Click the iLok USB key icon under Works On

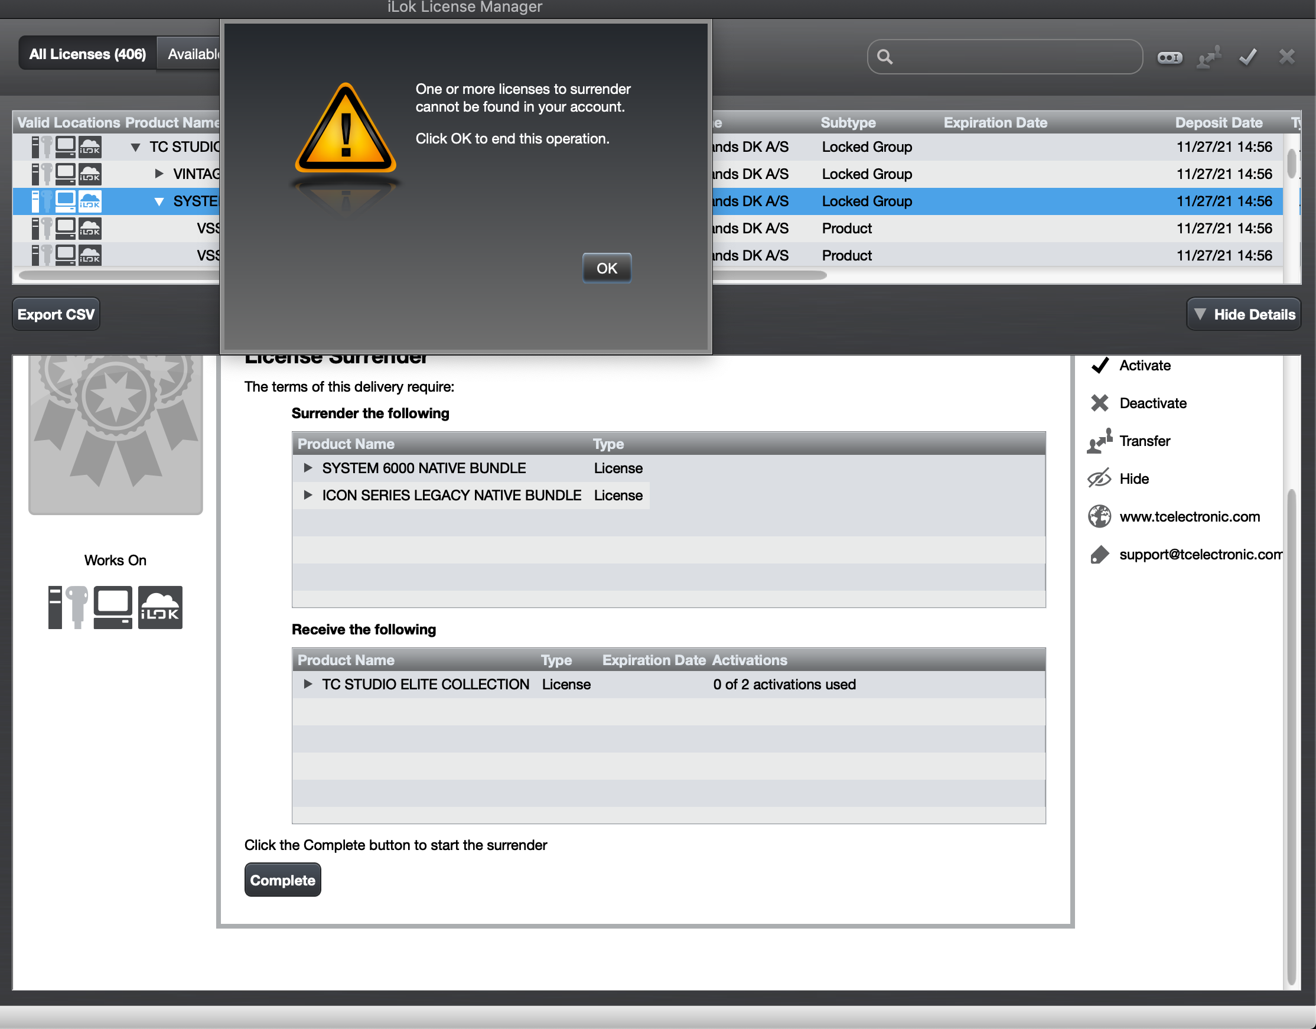[x=76, y=607]
